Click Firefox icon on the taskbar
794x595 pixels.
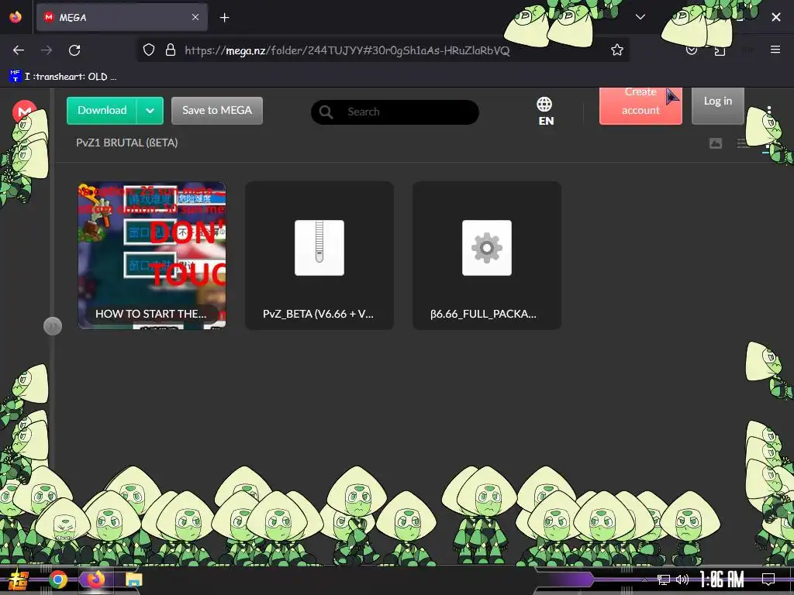(x=95, y=580)
